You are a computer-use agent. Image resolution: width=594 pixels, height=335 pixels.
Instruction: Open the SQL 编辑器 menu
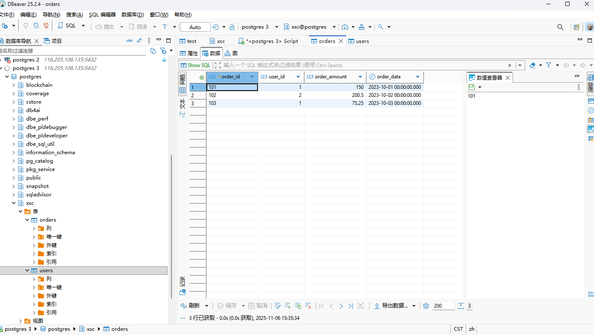pyautogui.click(x=102, y=15)
